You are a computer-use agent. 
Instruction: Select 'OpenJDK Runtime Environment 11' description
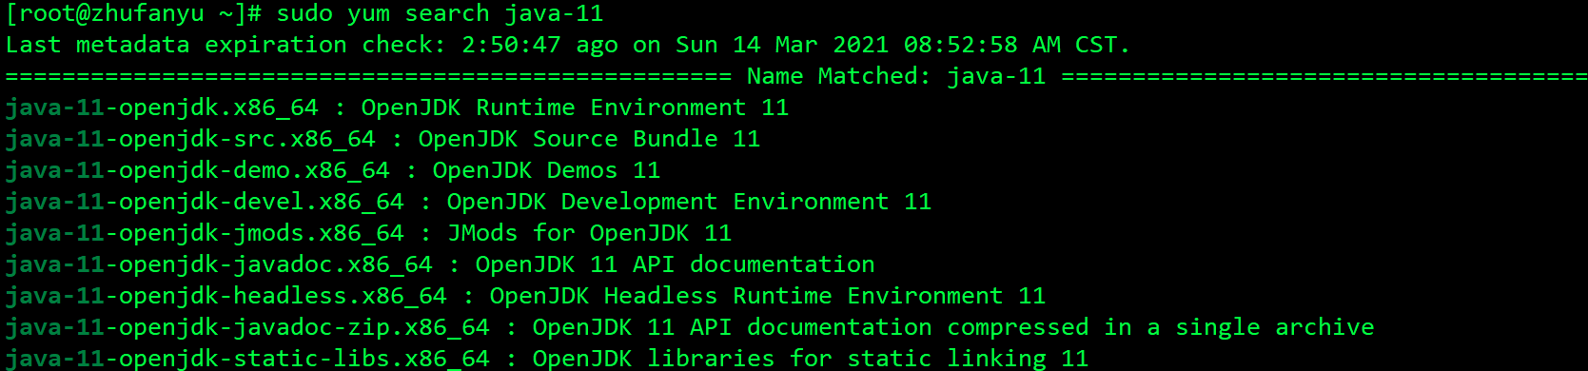[x=575, y=108]
